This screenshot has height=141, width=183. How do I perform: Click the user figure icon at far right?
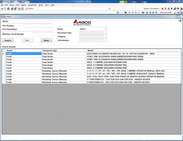tap(181, 9)
